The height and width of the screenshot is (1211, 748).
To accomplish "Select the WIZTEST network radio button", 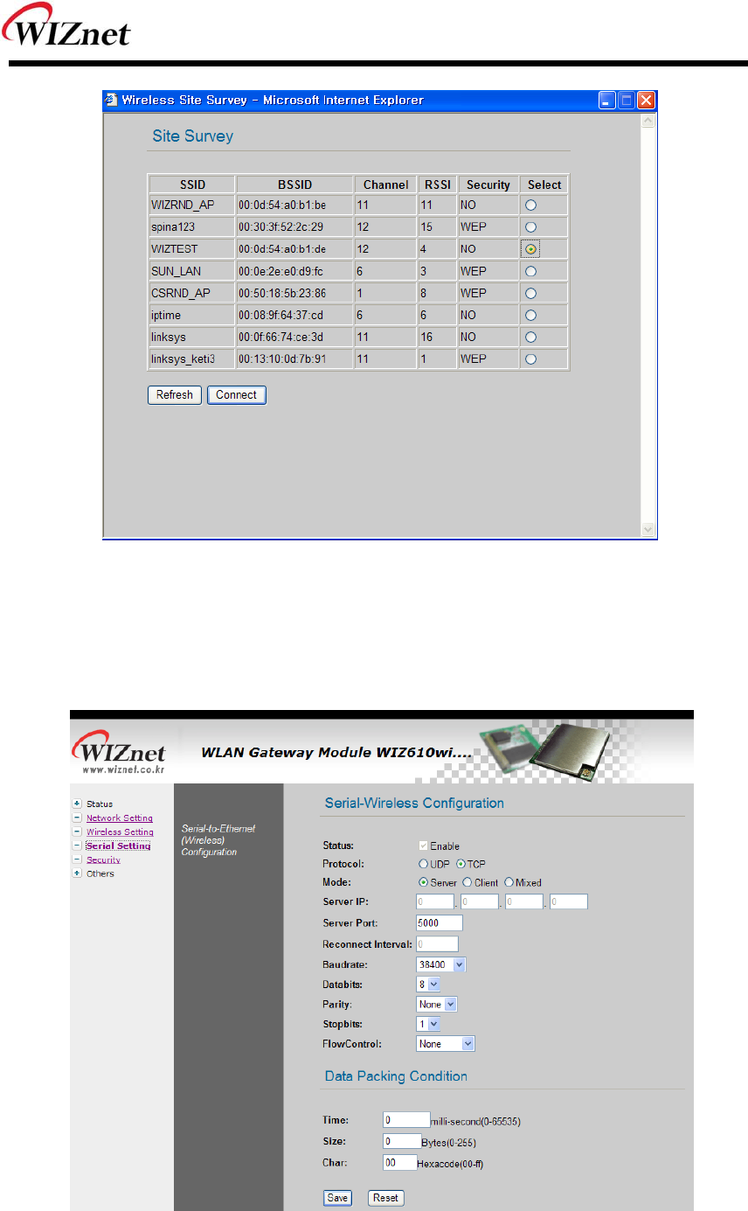I will (x=531, y=249).
